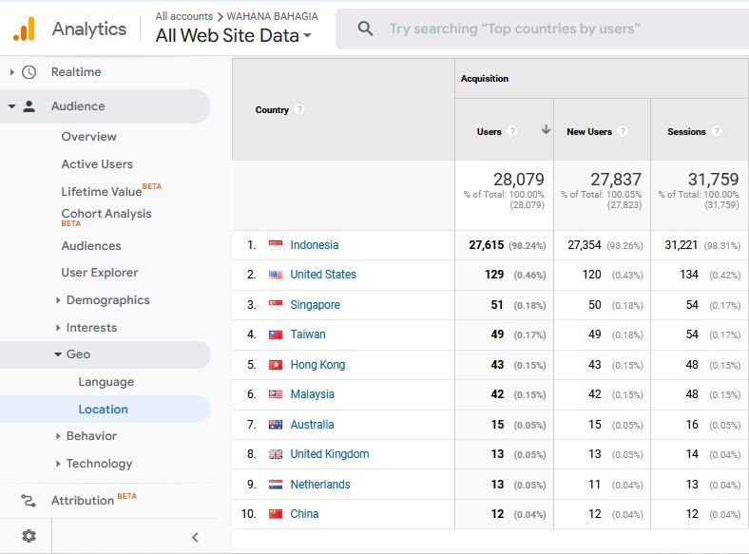Open the Language report
749x554 pixels.
[106, 382]
